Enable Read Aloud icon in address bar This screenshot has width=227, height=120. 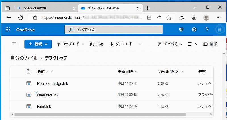point(159,18)
